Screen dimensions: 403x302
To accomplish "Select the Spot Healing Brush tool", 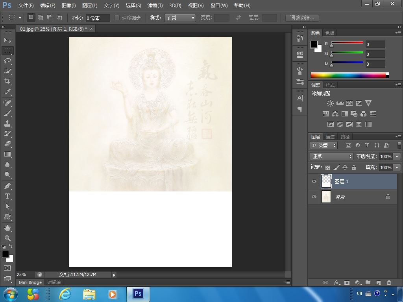I will pyautogui.click(x=7, y=103).
